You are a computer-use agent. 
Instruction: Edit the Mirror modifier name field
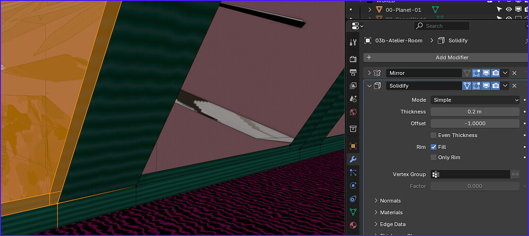424,73
